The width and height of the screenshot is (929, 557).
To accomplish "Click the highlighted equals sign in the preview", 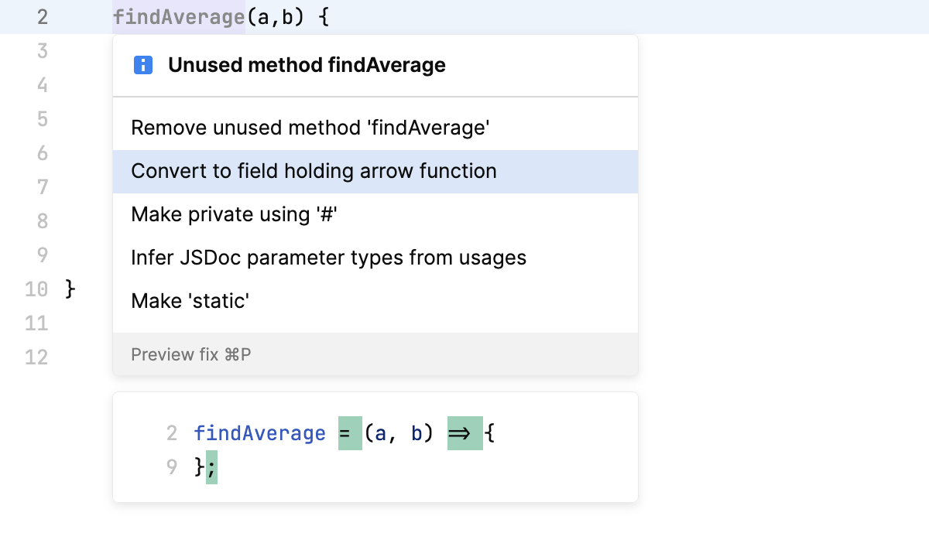I will pyautogui.click(x=347, y=433).
